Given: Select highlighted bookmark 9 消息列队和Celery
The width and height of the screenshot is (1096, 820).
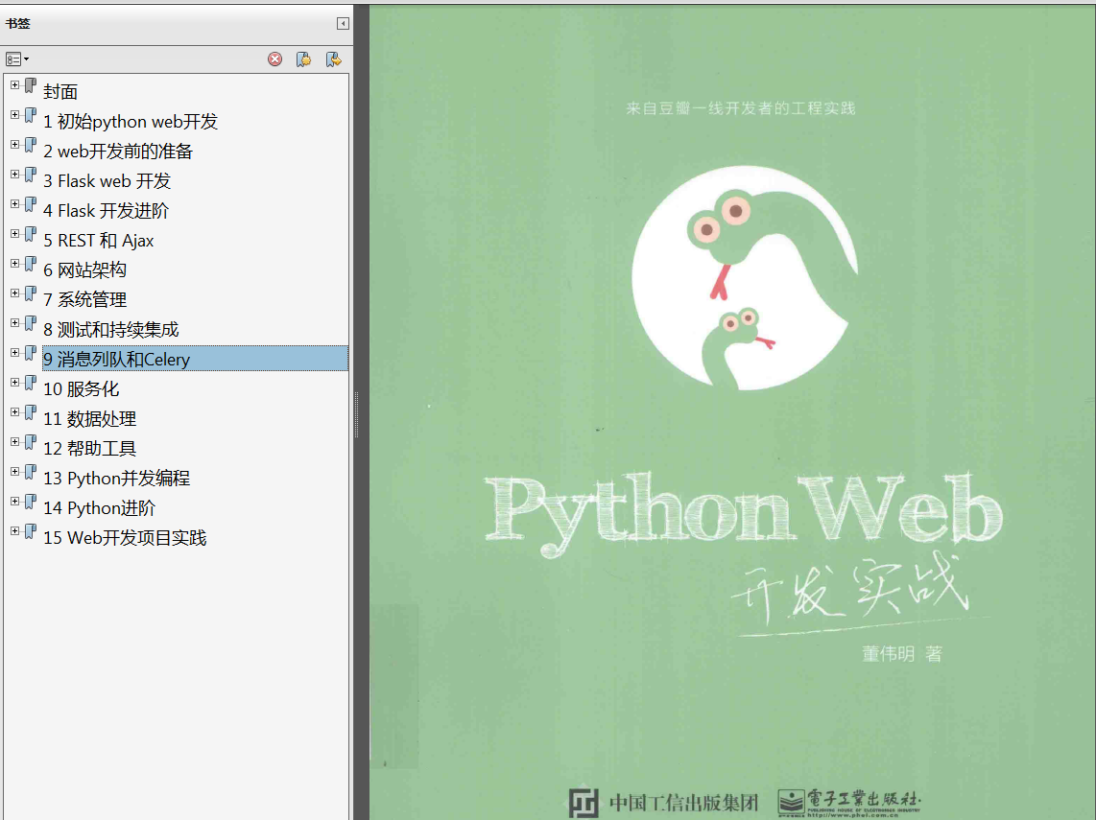Looking at the screenshot, I should tap(195, 359).
